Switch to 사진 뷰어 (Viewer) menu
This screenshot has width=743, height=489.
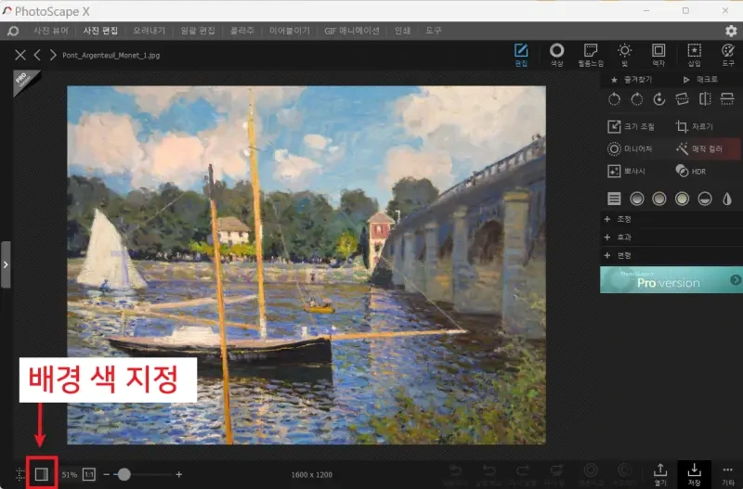(x=51, y=31)
